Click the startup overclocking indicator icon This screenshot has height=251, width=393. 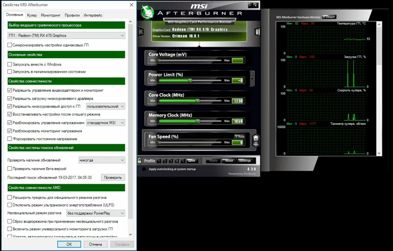point(144,169)
